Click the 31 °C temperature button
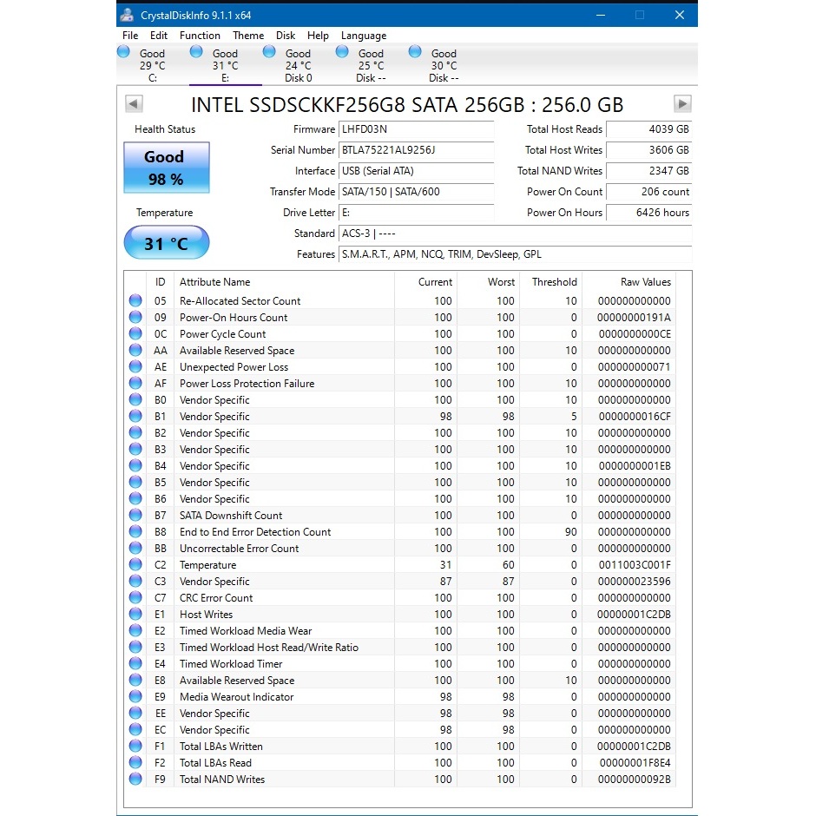 pos(166,243)
